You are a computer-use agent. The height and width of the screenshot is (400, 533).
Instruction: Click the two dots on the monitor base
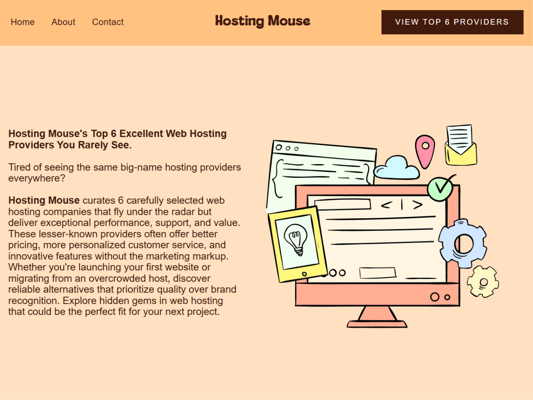pyautogui.click(x=440, y=297)
